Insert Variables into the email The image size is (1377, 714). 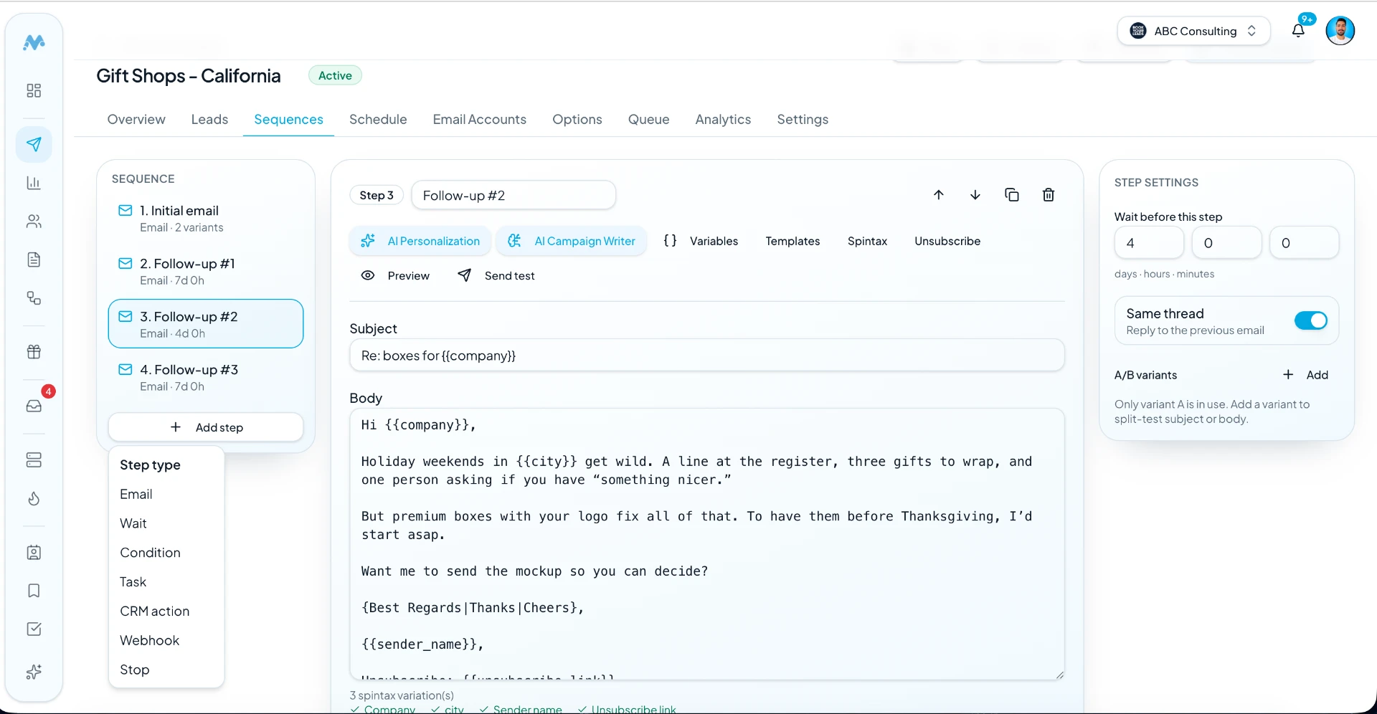pyautogui.click(x=701, y=241)
